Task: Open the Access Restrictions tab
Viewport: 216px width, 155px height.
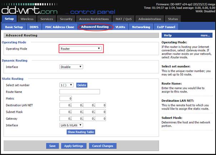Action: coord(94,19)
